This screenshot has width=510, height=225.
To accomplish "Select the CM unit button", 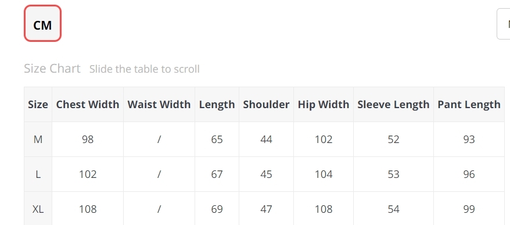I will click(42, 23).
